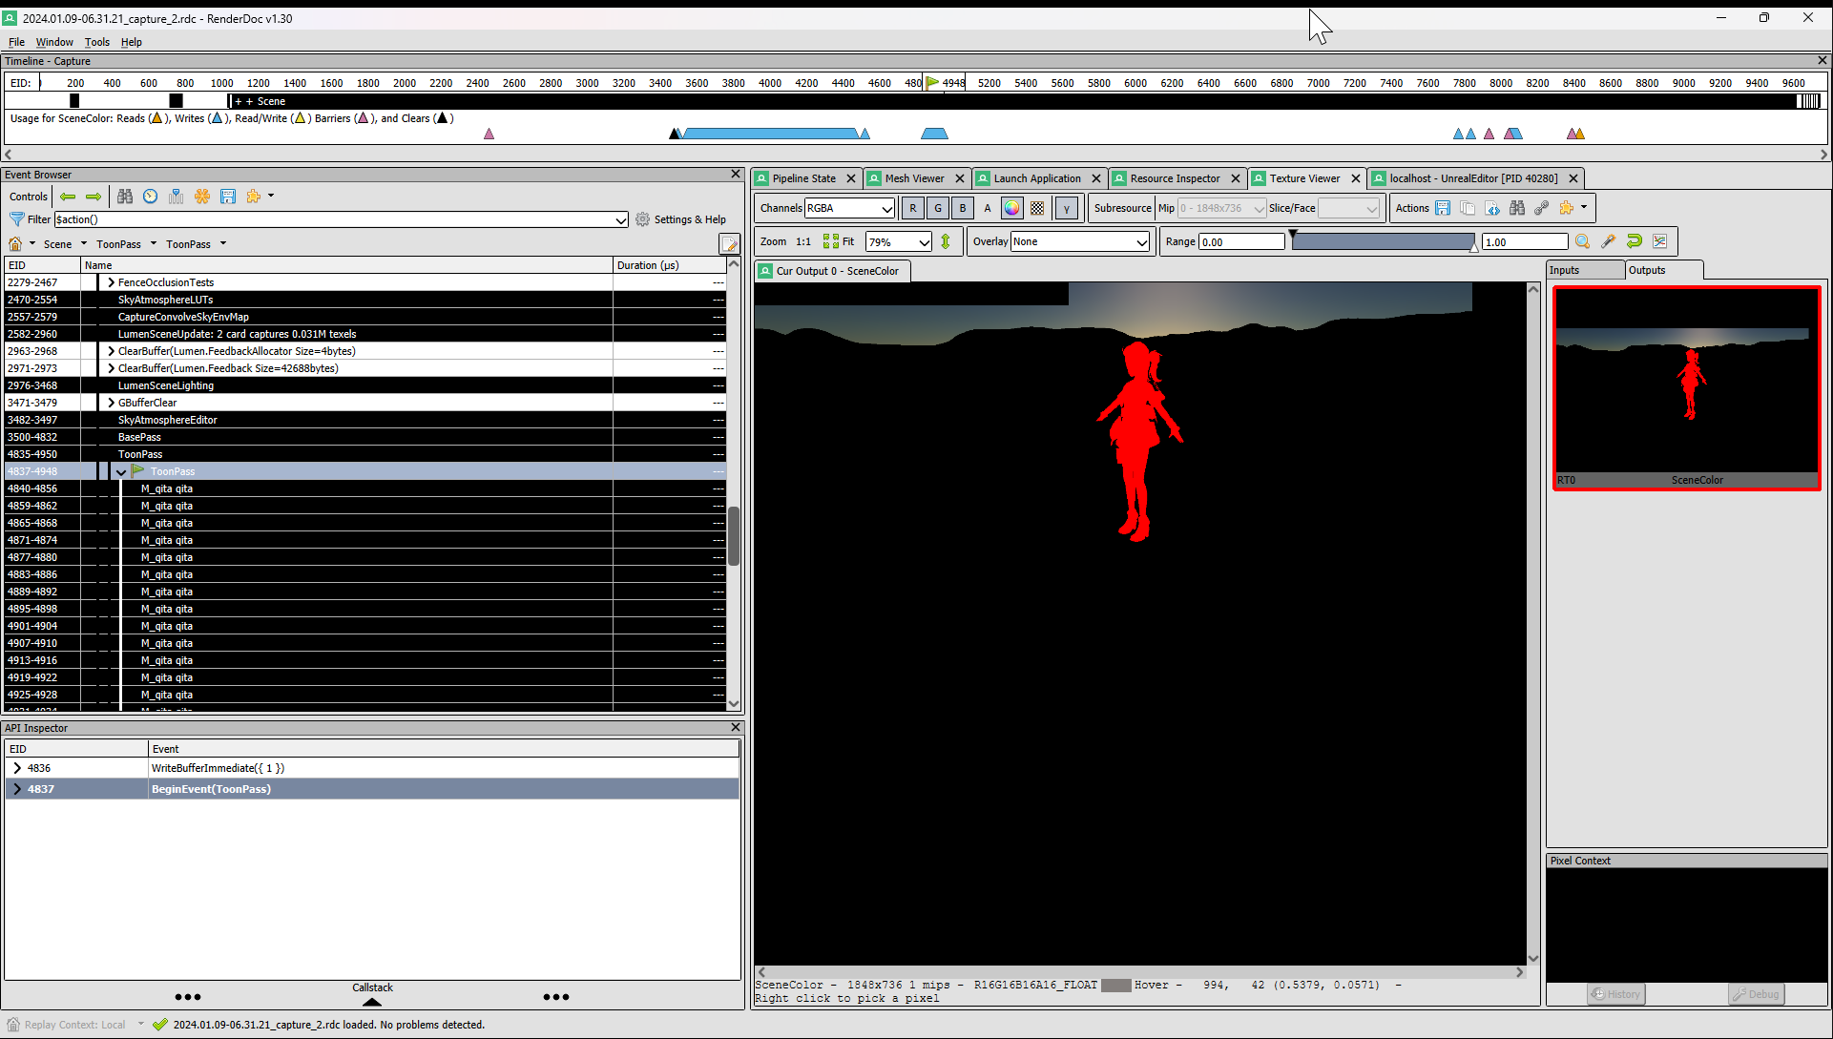
Task: Open the Channels RGBA dropdown
Action: (x=849, y=208)
